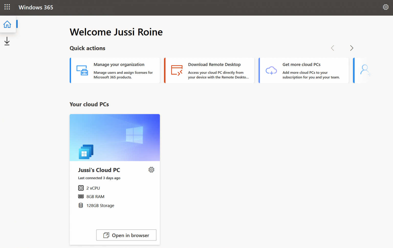393x248 pixels.
Task: Click the RAM memory icon
Action: point(81,197)
